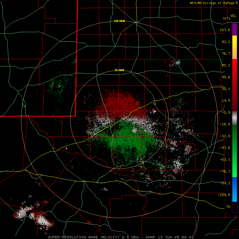Click the -16.5 velocity scale value

[225, 124]
